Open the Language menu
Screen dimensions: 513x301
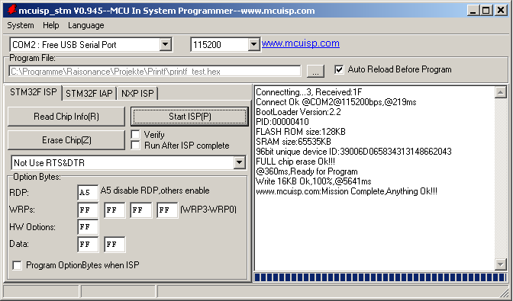pos(85,25)
